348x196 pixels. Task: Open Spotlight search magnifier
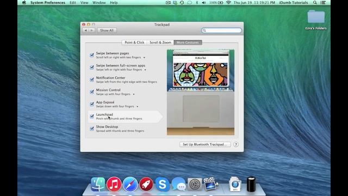315,3
